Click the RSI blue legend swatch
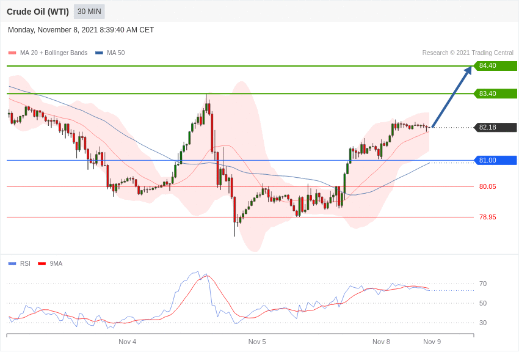Screen dimensions: 519x352 coord(12,263)
